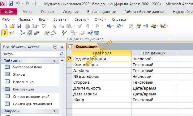Switch to the Создание ribbon tab
Image resolution: width=193 pixels, height=116 pixels.
coord(71,12)
